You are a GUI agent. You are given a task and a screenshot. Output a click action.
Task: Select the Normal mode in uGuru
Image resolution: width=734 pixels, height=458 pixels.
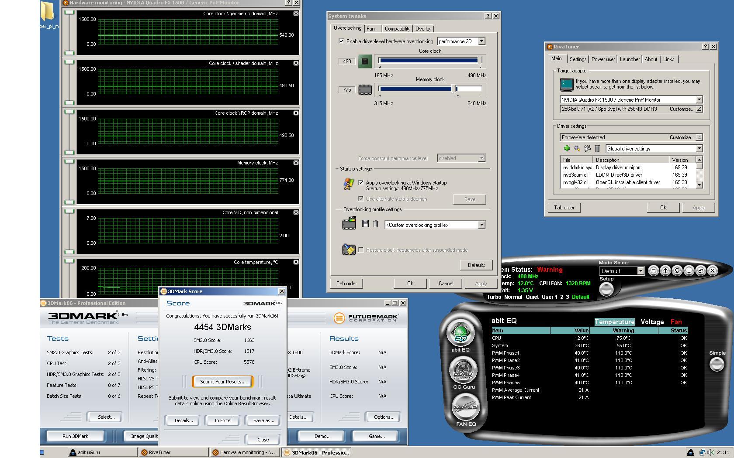click(513, 297)
